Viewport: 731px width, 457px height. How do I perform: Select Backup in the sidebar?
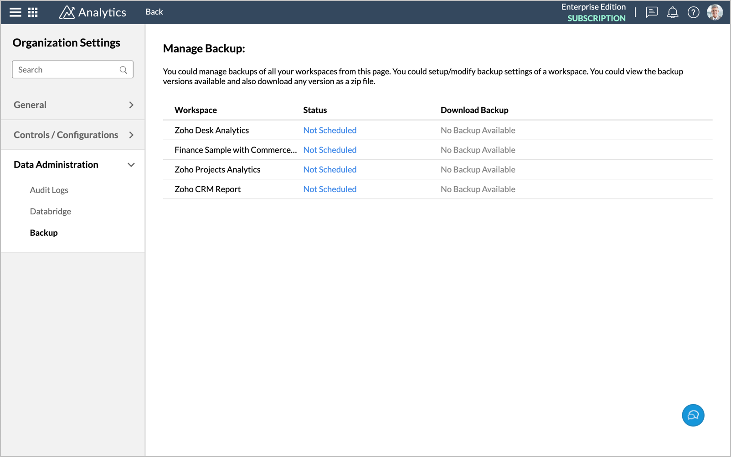(44, 233)
